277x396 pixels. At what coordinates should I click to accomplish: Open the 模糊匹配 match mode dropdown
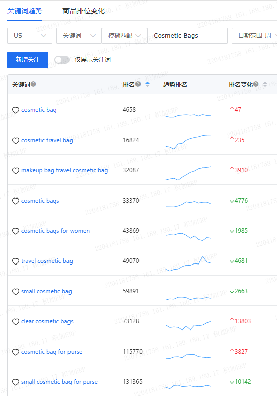(x=124, y=36)
